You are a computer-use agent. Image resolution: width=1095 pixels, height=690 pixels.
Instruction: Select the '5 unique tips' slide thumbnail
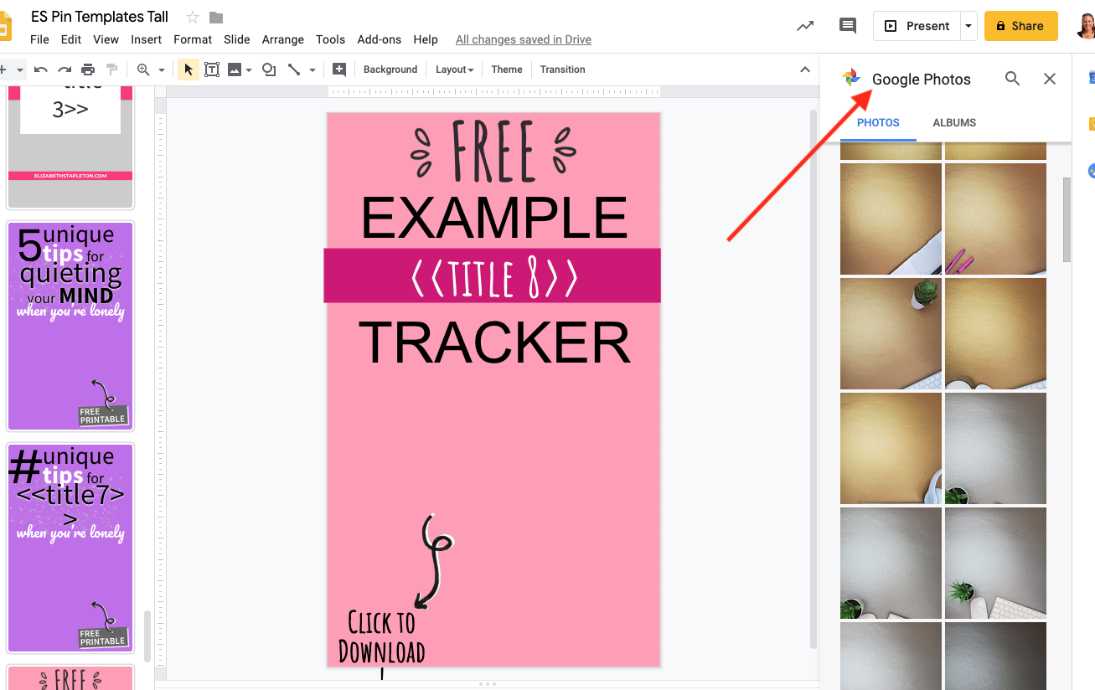click(x=70, y=326)
